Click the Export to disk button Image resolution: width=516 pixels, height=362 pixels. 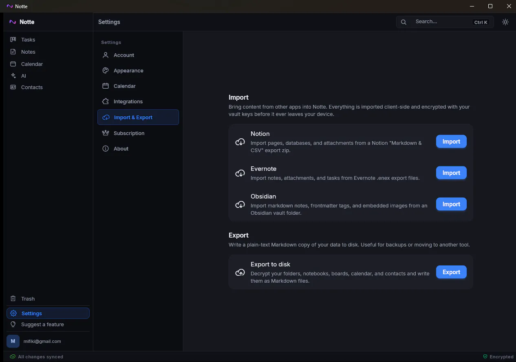[x=451, y=272]
